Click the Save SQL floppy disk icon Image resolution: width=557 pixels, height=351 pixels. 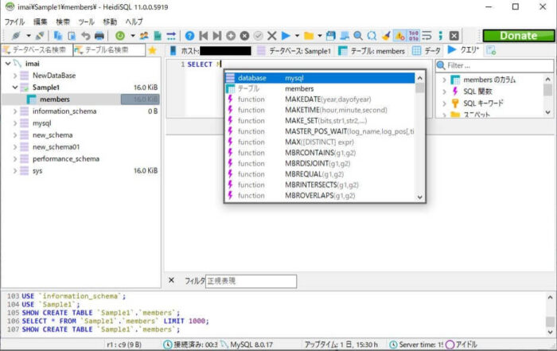point(331,36)
